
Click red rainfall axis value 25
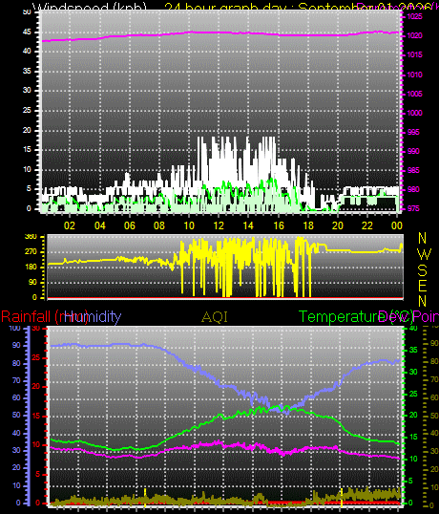pos(36,357)
